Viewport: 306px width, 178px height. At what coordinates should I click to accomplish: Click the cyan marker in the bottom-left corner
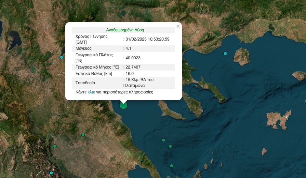[x=51, y=173]
